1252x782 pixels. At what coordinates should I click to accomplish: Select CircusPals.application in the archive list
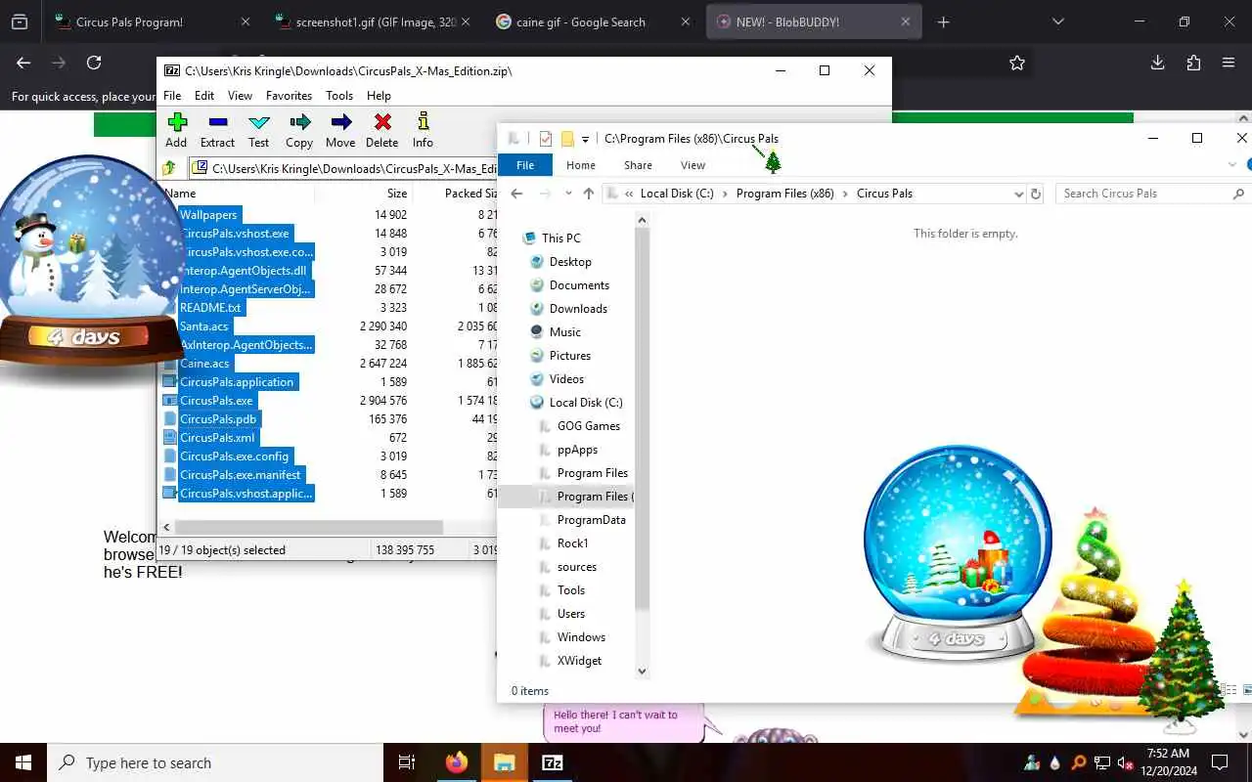click(237, 382)
